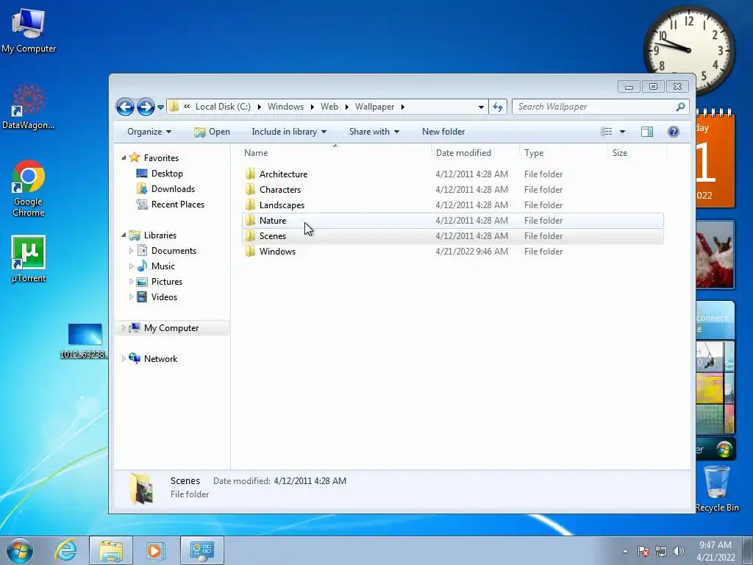Select the DataWagon desktop shortcut
This screenshot has width=753, height=565.
[29, 107]
